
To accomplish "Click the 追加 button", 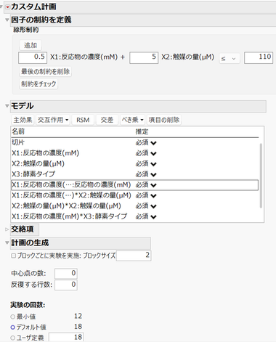I will click(31, 45).
